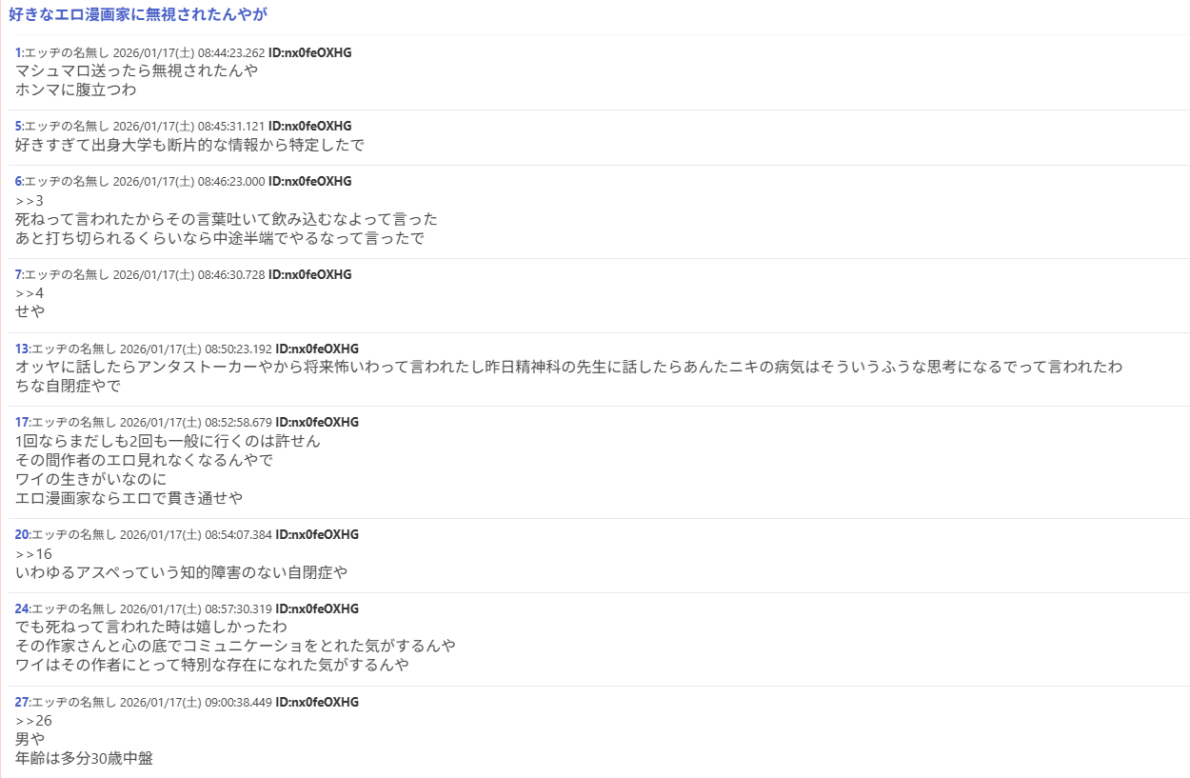Click post number 1 link
The image size is (1190, 778).
tap(18, 52)
